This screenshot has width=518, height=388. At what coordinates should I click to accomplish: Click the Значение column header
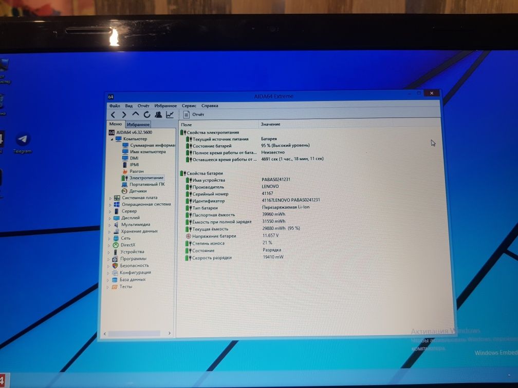click(x=325, y=124)
